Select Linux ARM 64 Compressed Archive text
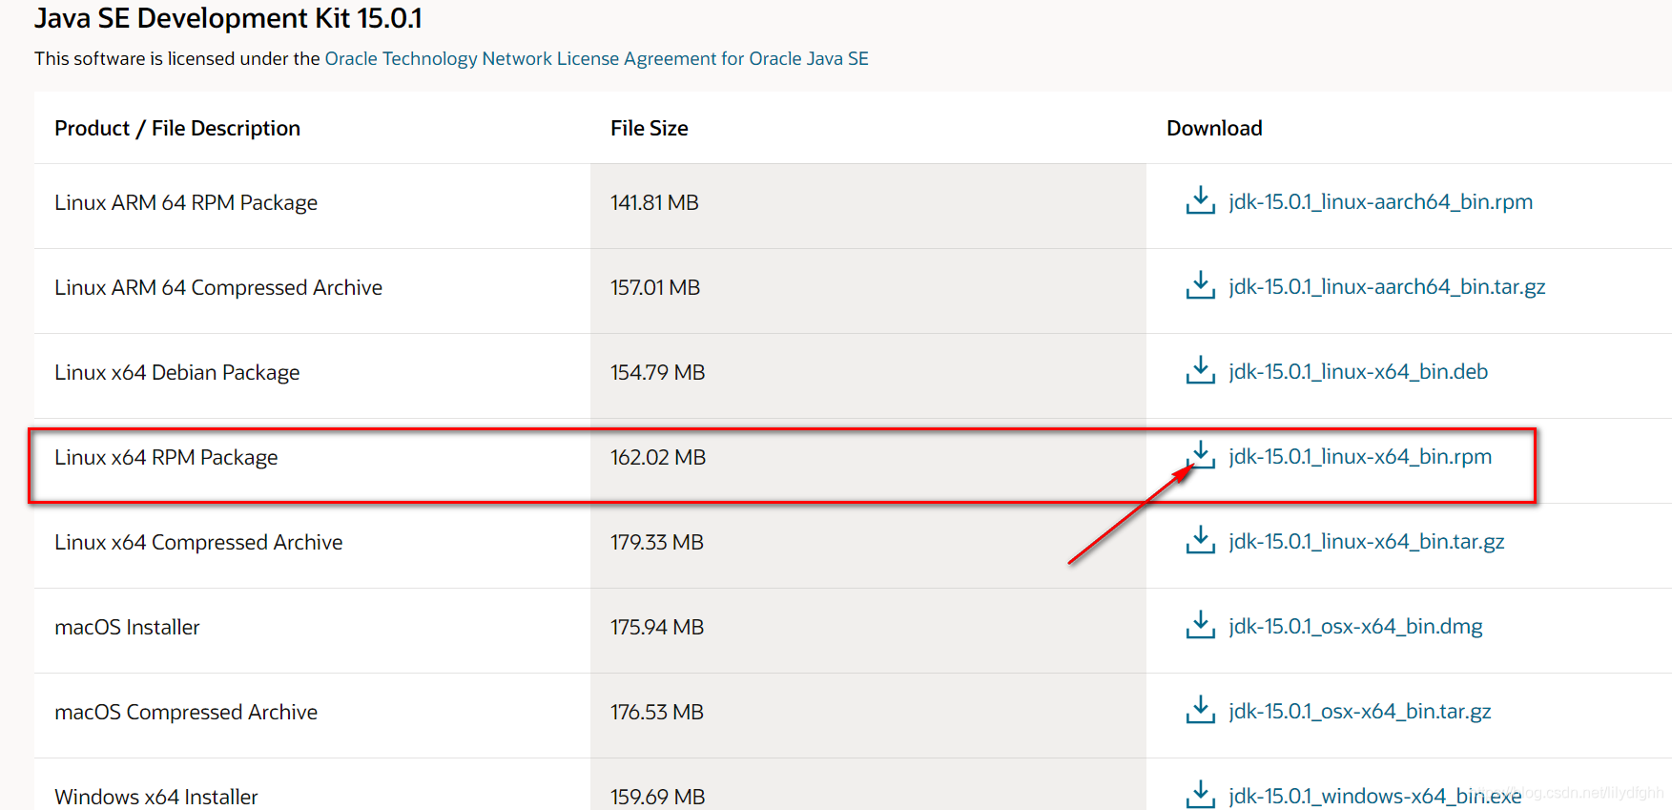The width and height of the screenshot is (1672, 810). [218, 287]
